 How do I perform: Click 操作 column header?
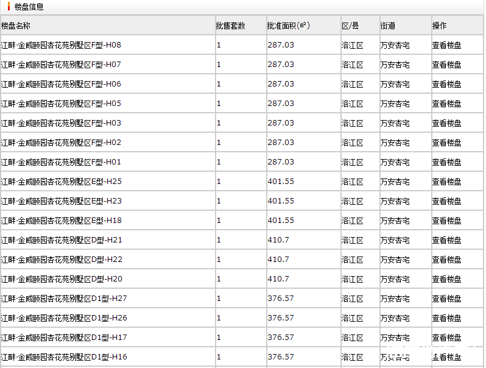click(440, 26)
